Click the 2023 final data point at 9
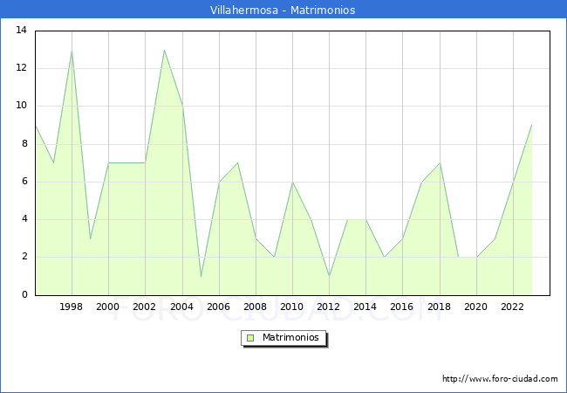 (x=531, y=125)
